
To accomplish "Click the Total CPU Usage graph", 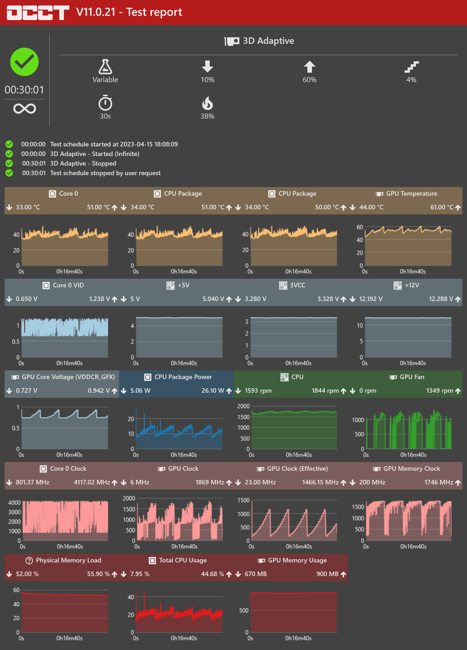I will click(179, 612).
